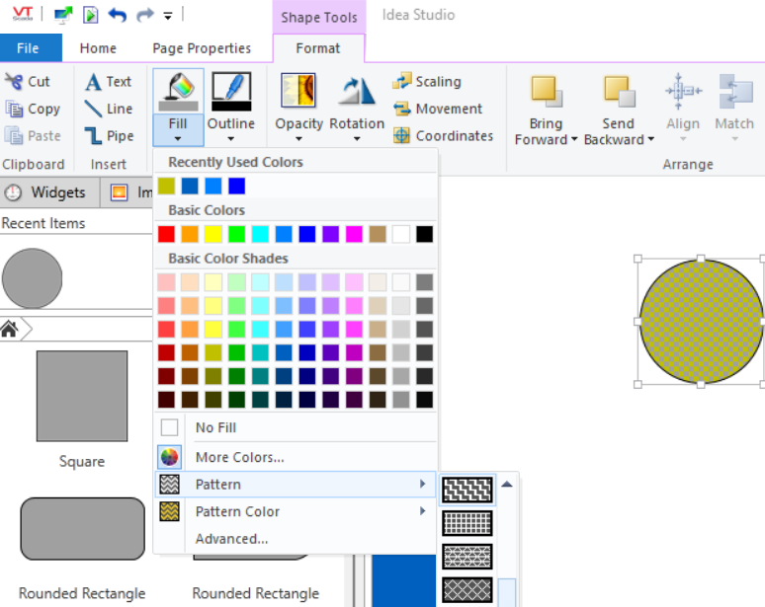
Task: Open Scaling options
Action: (427, 82)
